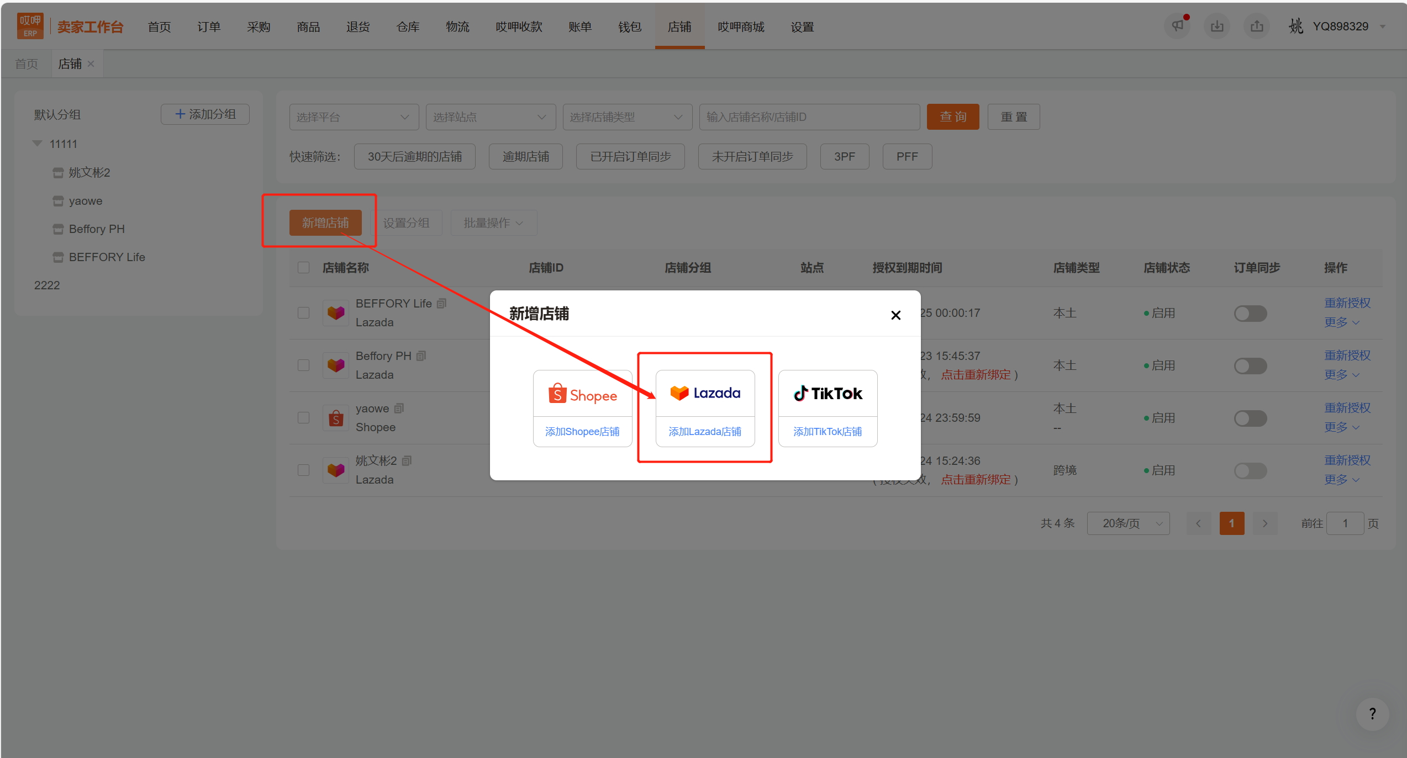Select the TikTok logo card
The width and height of the screenshot is (1407, 758).
(828, 394)
